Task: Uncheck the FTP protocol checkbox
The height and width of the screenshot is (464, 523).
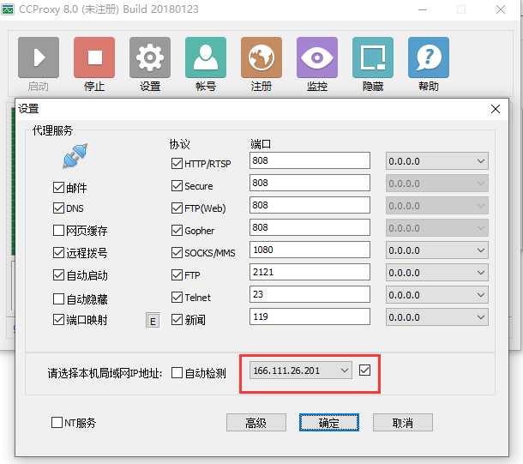Action: (177, 274)
